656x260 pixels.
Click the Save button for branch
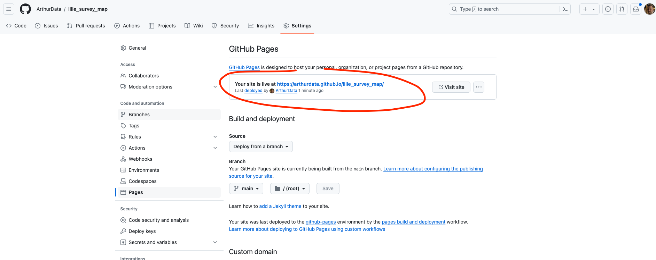pos(328,188)
